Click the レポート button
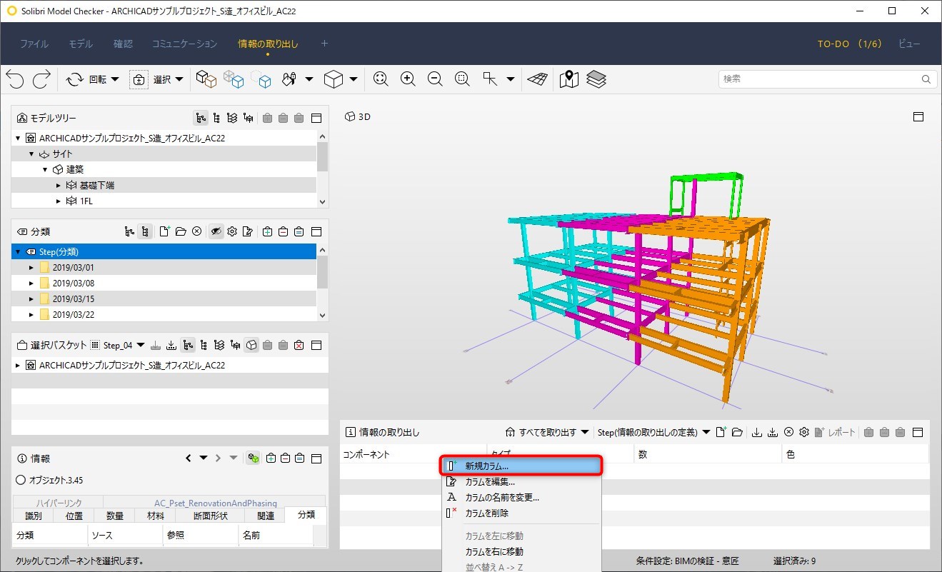The height and width of the screenshot is (572, 942). click(834, 432)
